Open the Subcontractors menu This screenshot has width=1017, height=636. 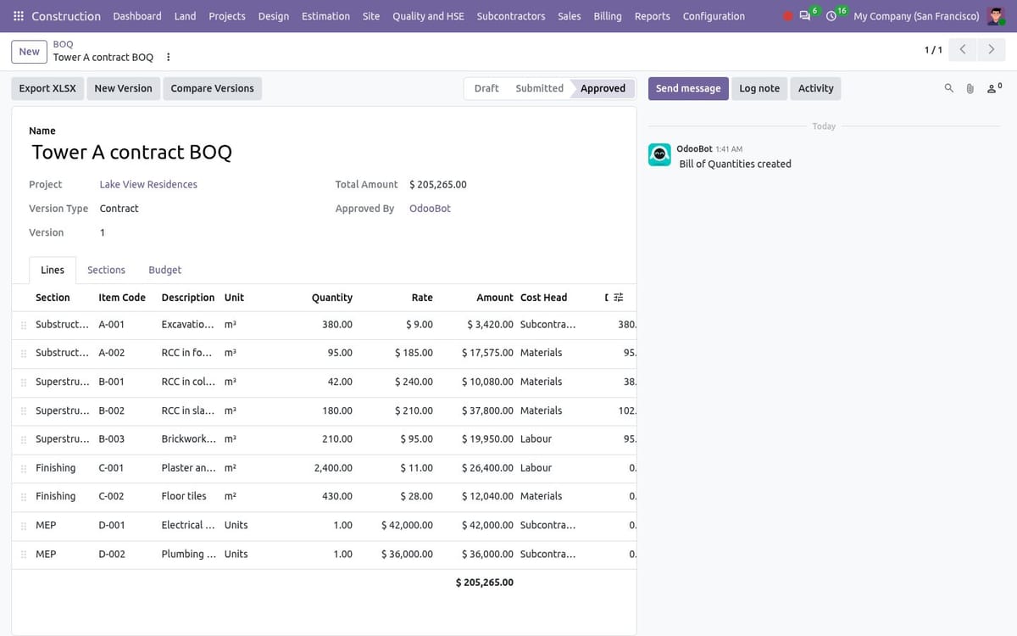click(x=511, y=16)
